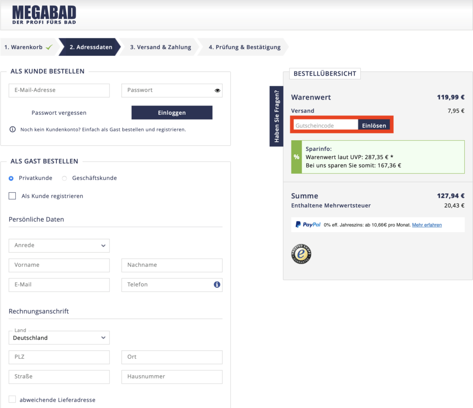Check abweichende Lieferadresse checkbox
This screenshot has height=408, width=473.
tap(12, 399)
